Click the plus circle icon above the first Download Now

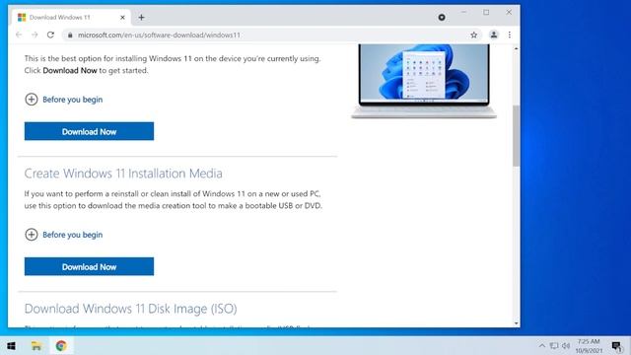click(x=32, y=99)
